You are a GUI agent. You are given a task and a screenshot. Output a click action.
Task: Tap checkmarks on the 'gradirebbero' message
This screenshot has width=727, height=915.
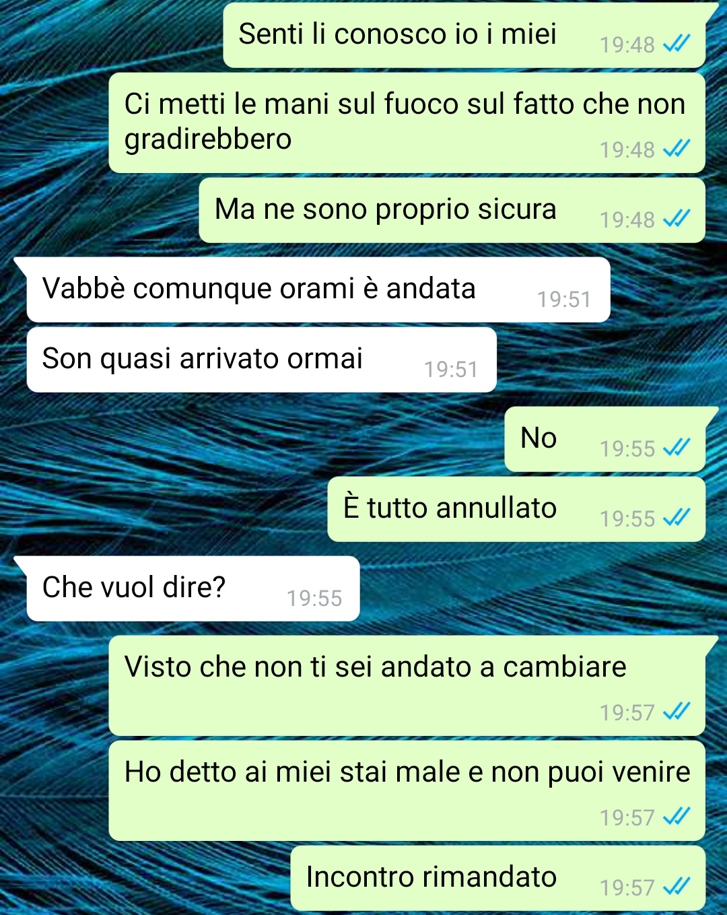coord(677,149)
